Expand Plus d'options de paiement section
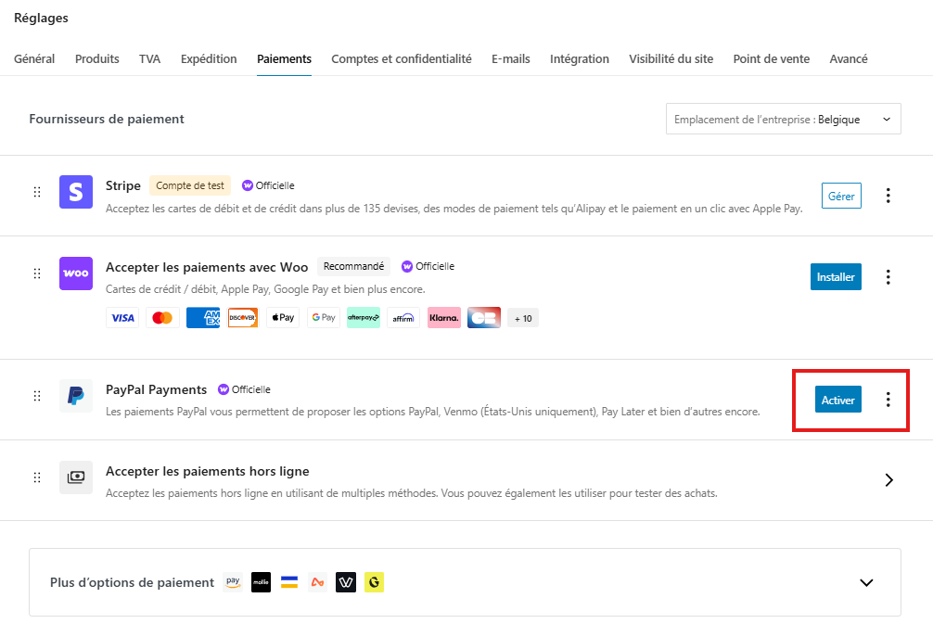Image resolution: width=933 pixels, height=636 pixels. pos(866,582)
